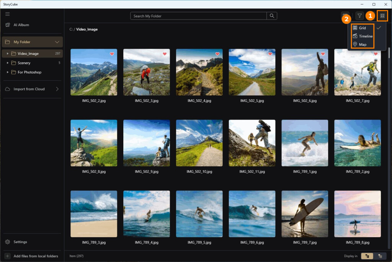Collapse the My Folder section chevron
The width and height of the screenshot is (392, 262).
click(x=57, y=42)
